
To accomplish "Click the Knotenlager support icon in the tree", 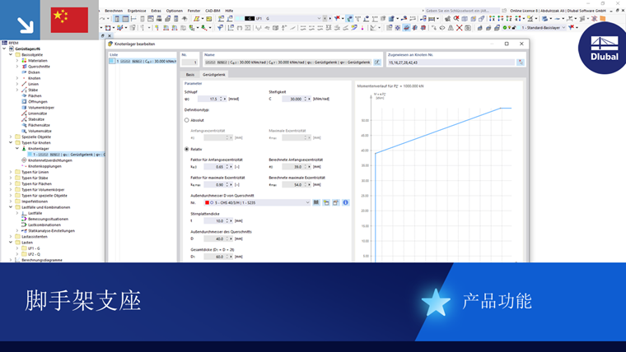I will pyautogui.click(x=24, y=148).
